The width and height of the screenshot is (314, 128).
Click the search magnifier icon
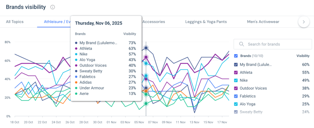coord(241,44)
